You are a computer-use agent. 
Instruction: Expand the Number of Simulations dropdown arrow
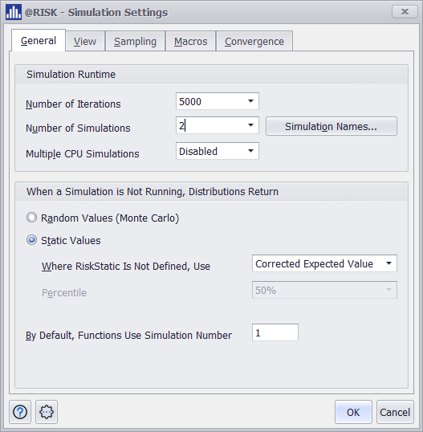click(250, 125)
